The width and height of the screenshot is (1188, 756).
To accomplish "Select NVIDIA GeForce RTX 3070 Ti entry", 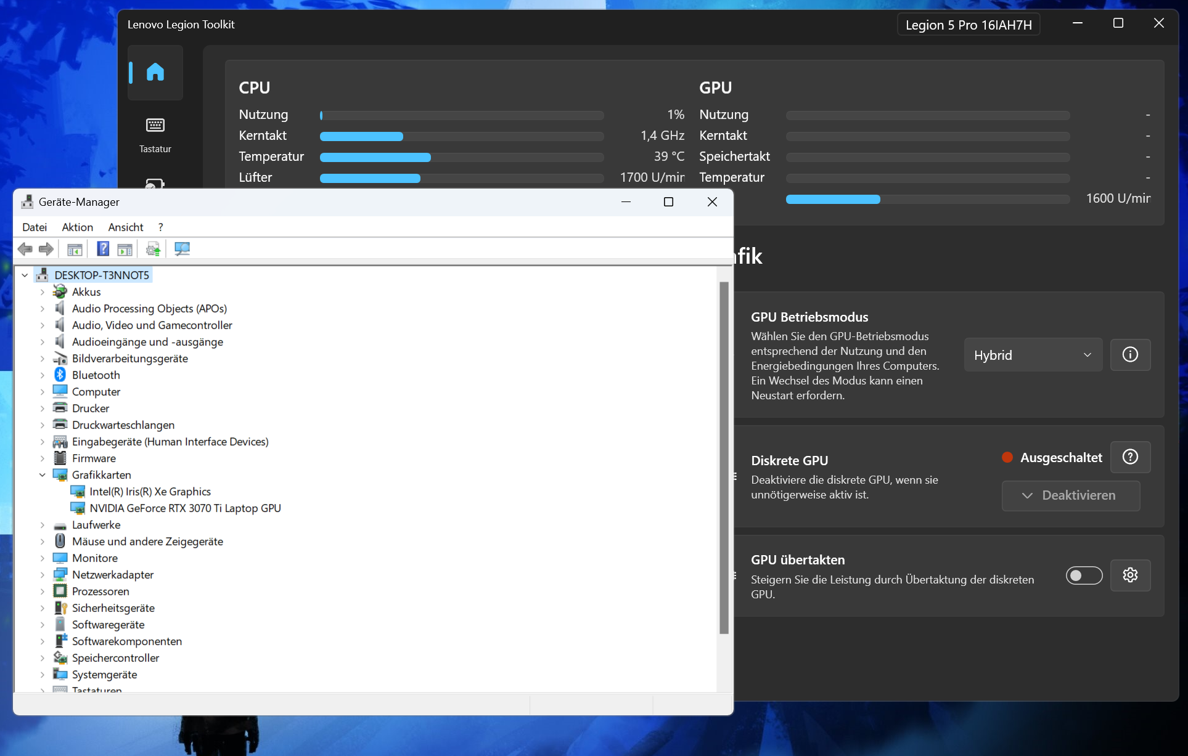I will (185, 508).
